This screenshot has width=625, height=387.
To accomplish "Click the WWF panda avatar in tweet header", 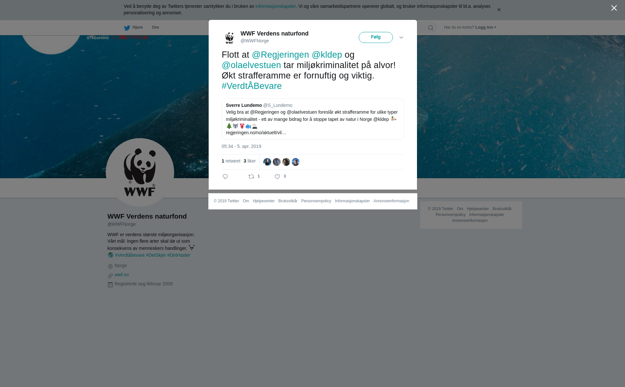I will (x=229, y=38).
